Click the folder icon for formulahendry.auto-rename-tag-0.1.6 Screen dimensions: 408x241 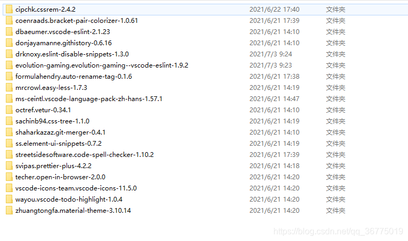click(9, 77)
